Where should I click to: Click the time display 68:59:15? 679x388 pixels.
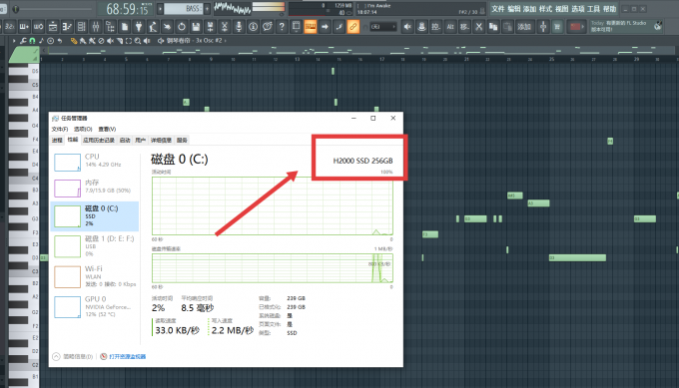point(128,9)
